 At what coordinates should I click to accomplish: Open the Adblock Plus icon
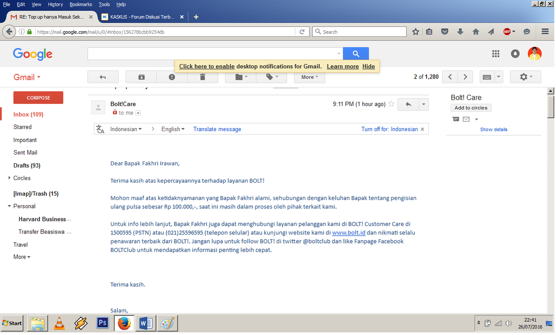(507, 32)
